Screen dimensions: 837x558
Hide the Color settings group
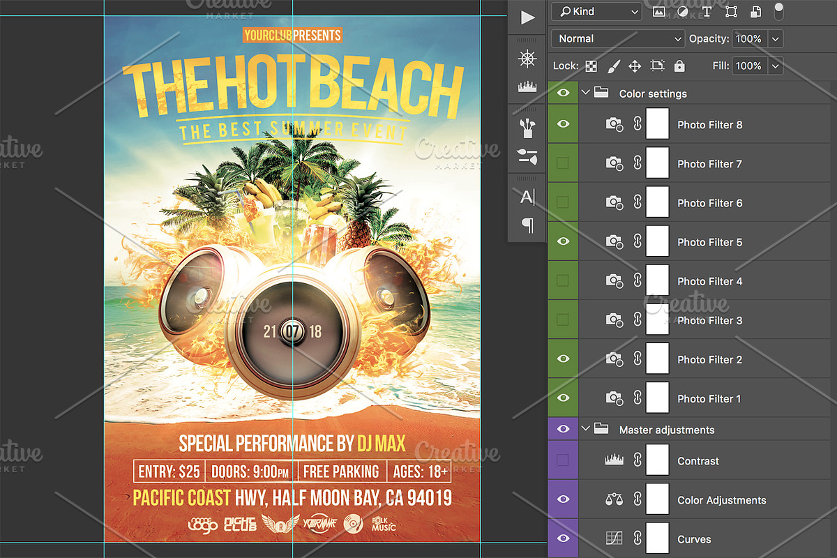click(x=563, y=93)
